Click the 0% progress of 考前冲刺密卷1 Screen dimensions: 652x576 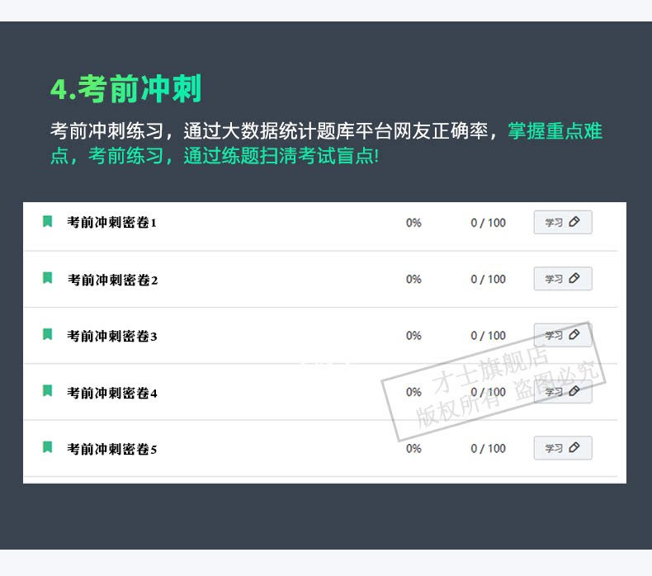(x=413, y=223)
